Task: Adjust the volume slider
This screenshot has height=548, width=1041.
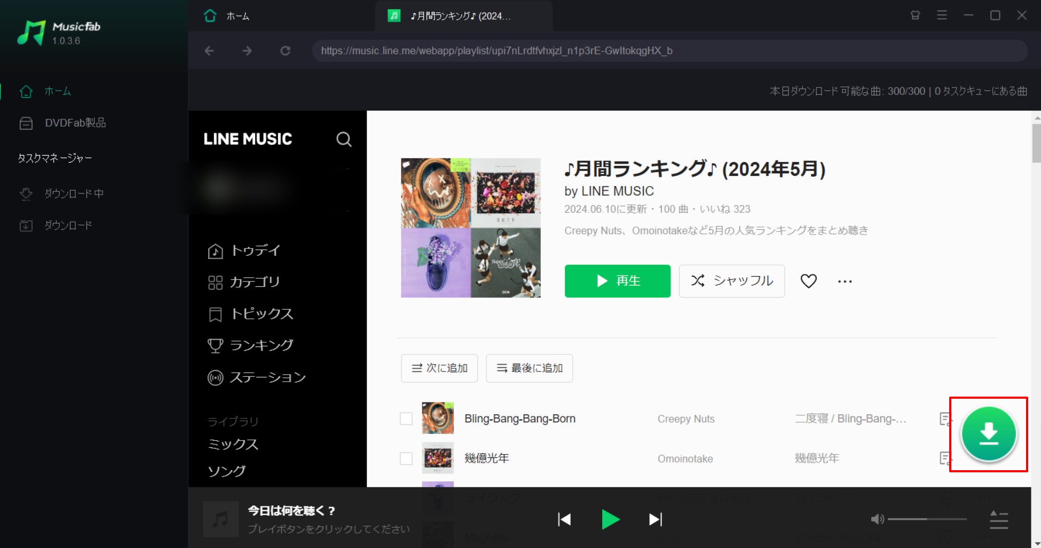Action: pyautogui.click(x=927, y=519)
